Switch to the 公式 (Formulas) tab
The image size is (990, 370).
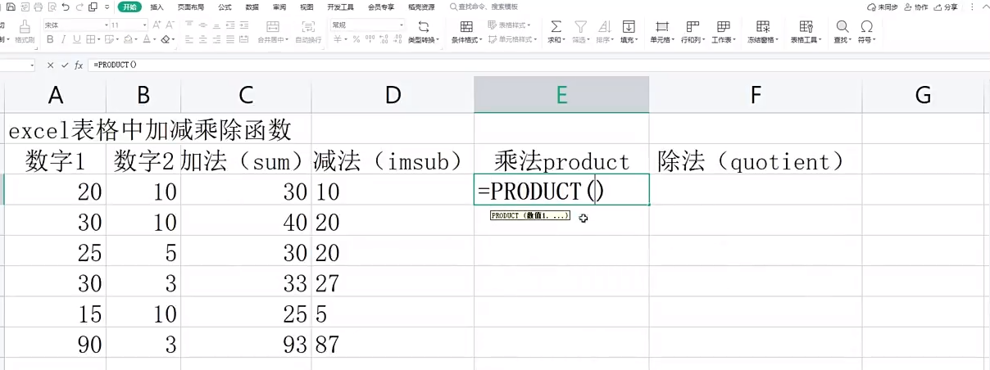[225, 7]
